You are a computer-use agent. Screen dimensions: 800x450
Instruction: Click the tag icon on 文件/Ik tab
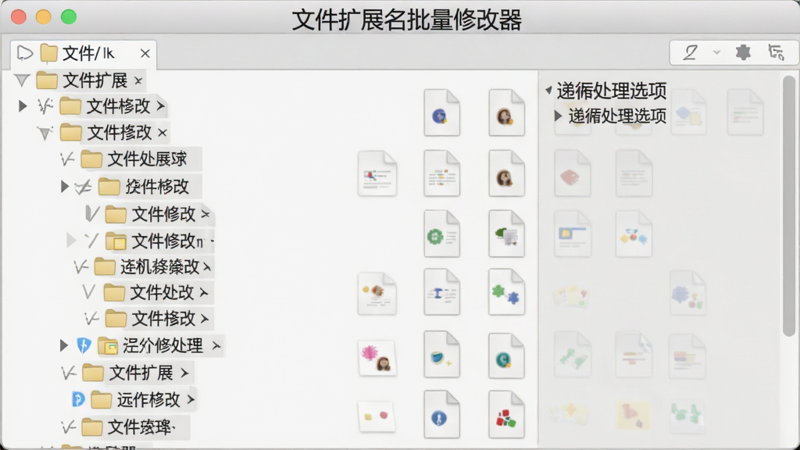pyautogui.click(x=24, y=53)
